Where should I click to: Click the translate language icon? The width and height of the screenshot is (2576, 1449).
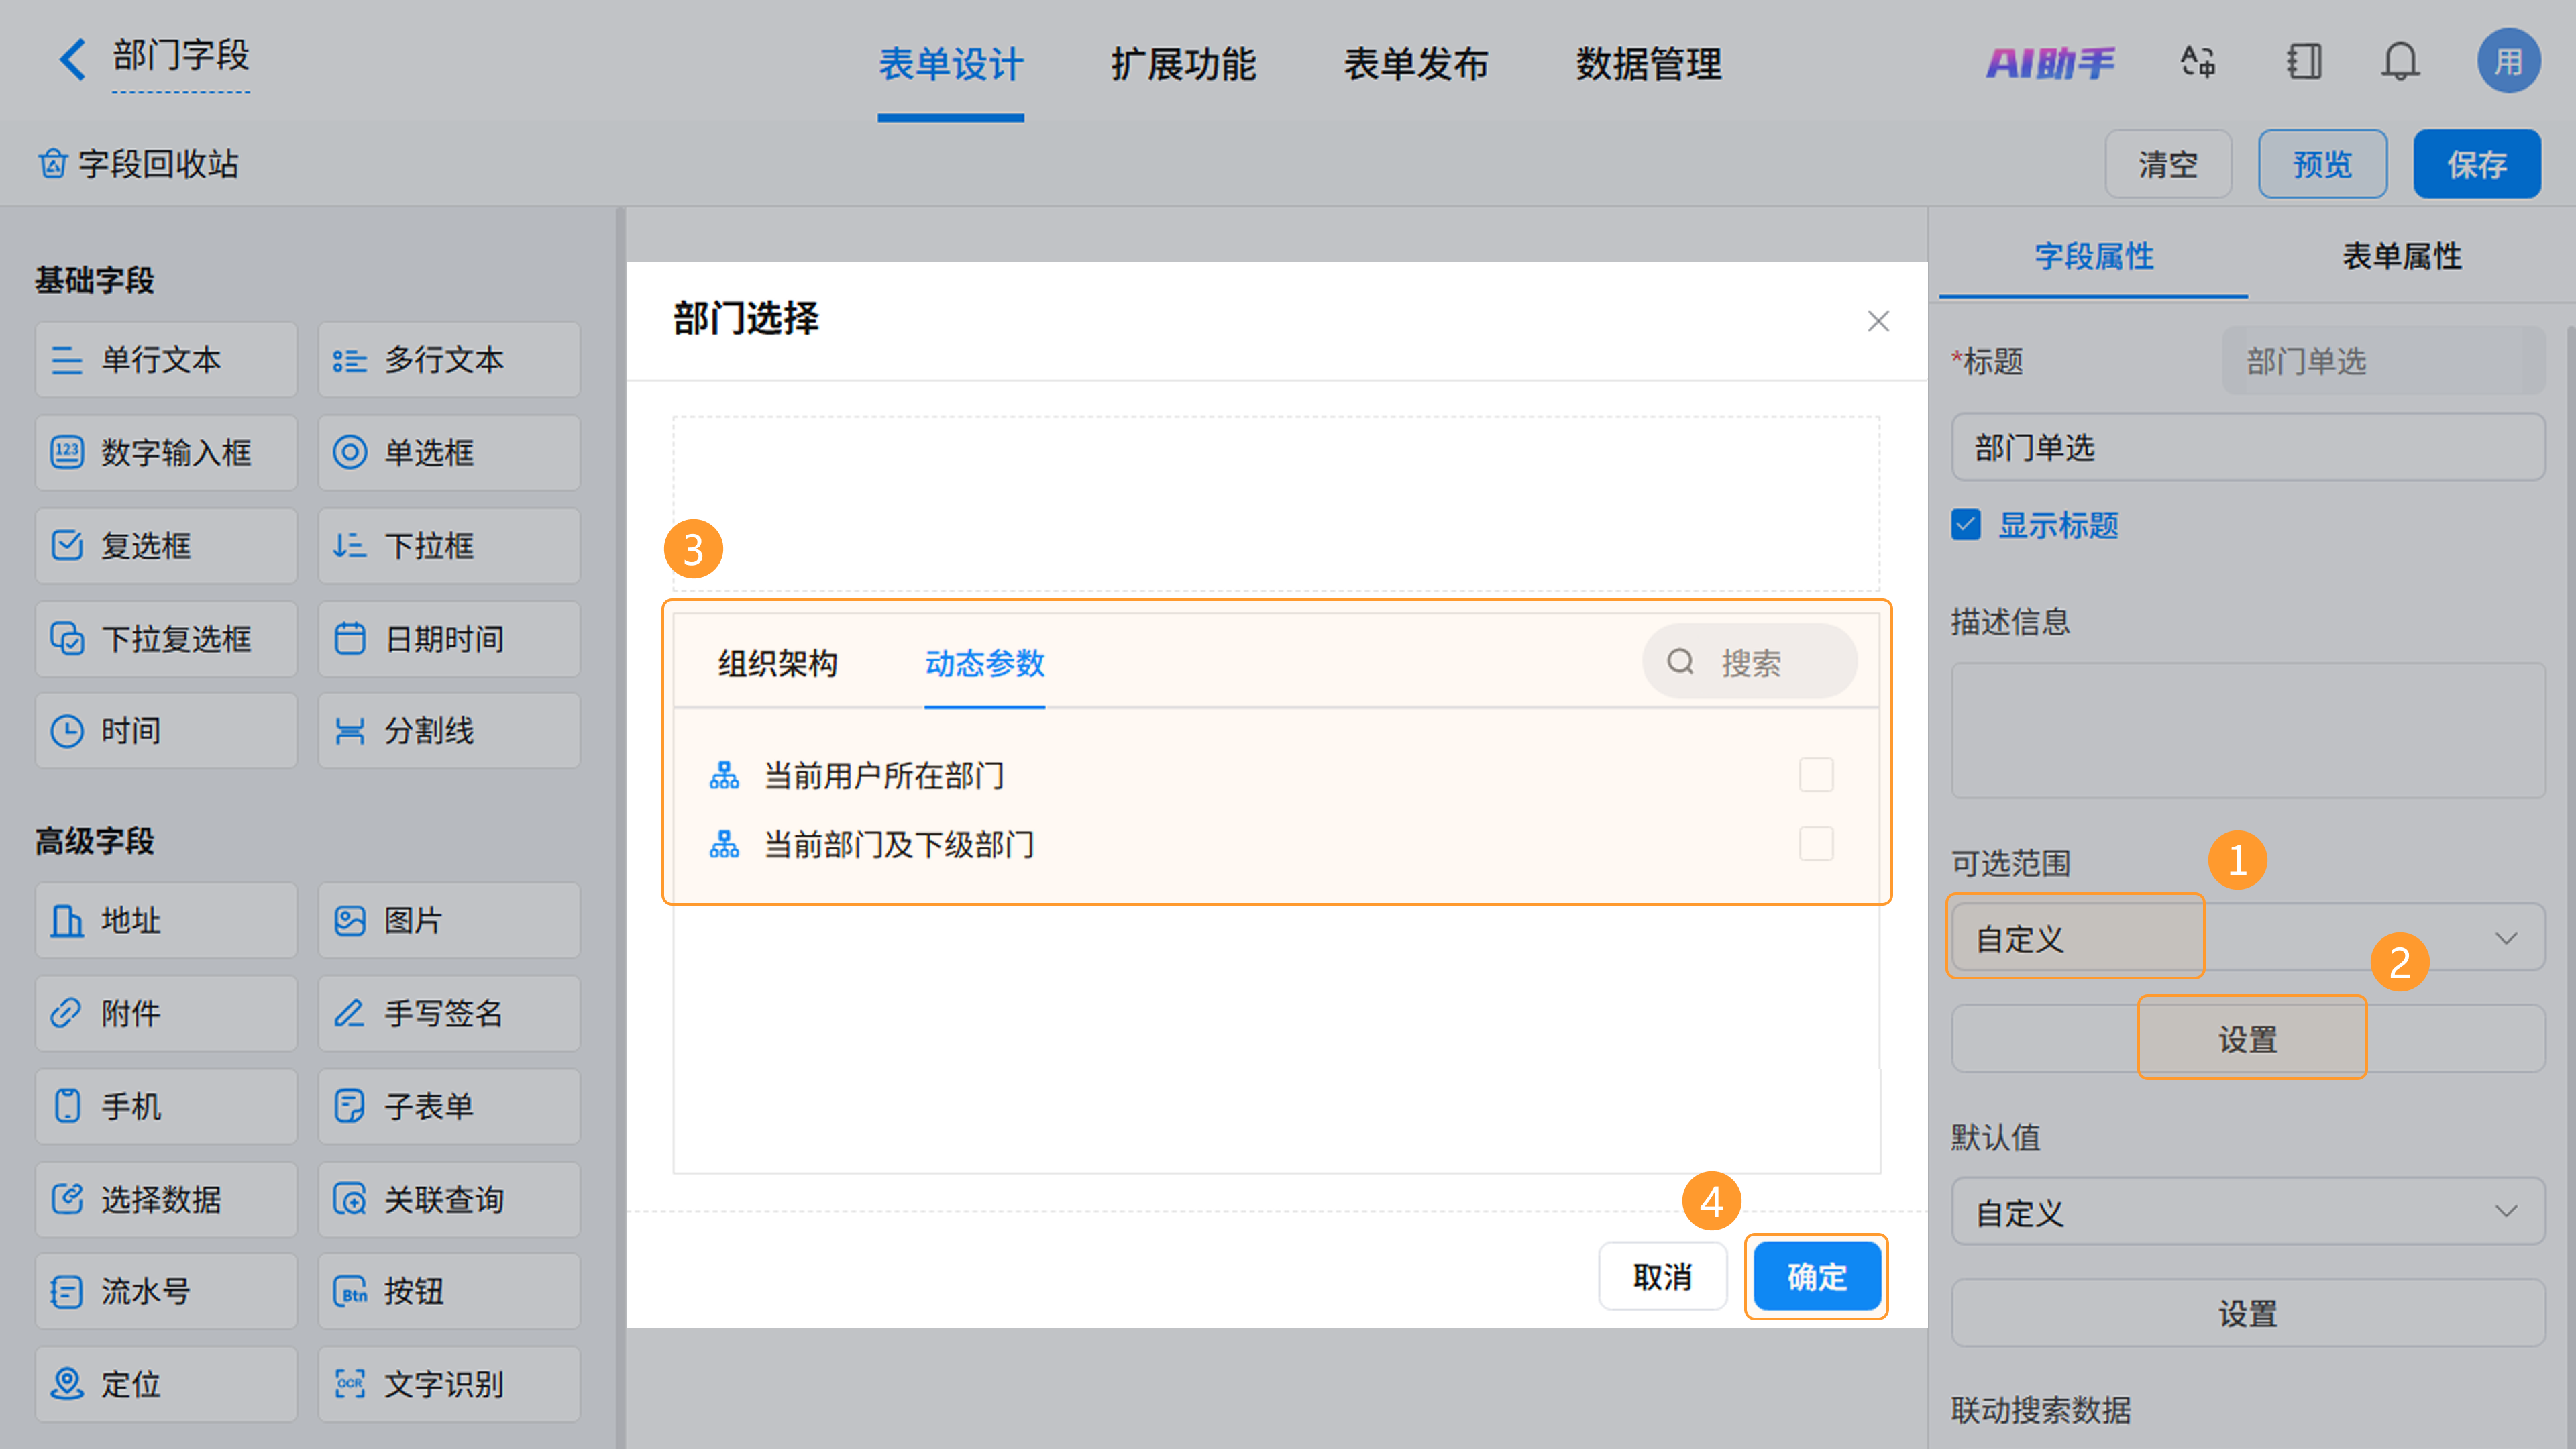click(x=2198, y=62)
